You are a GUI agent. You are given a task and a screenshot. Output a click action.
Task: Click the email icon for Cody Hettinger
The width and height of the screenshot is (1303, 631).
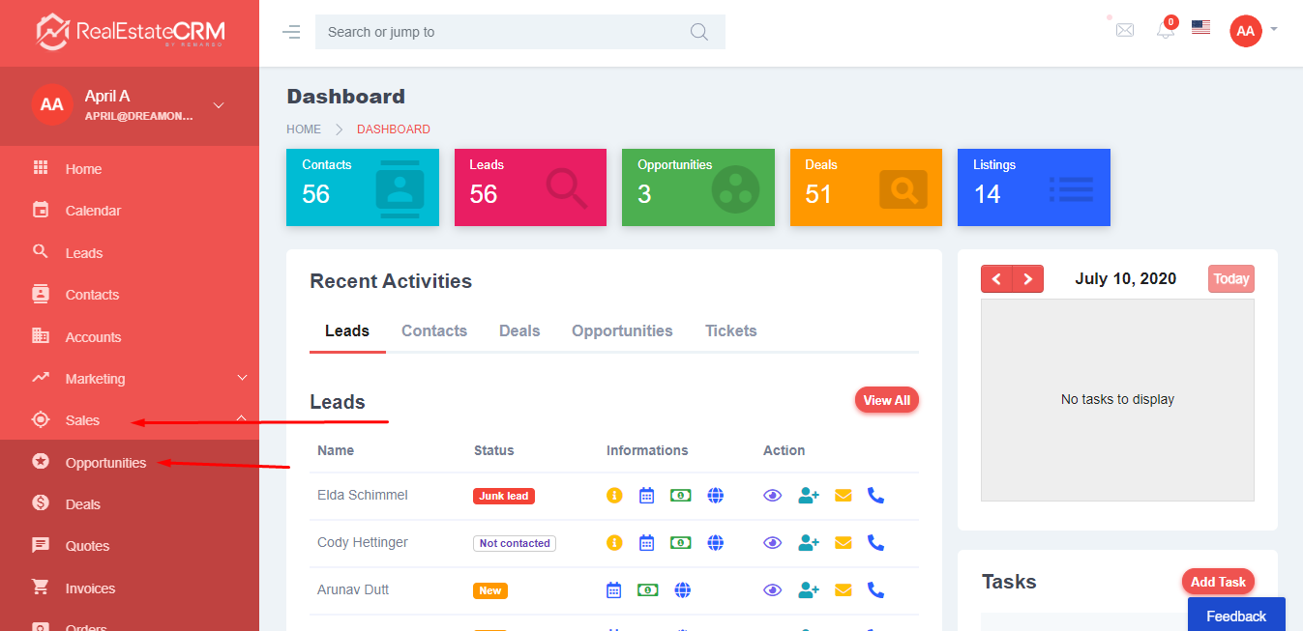point(843,543)
